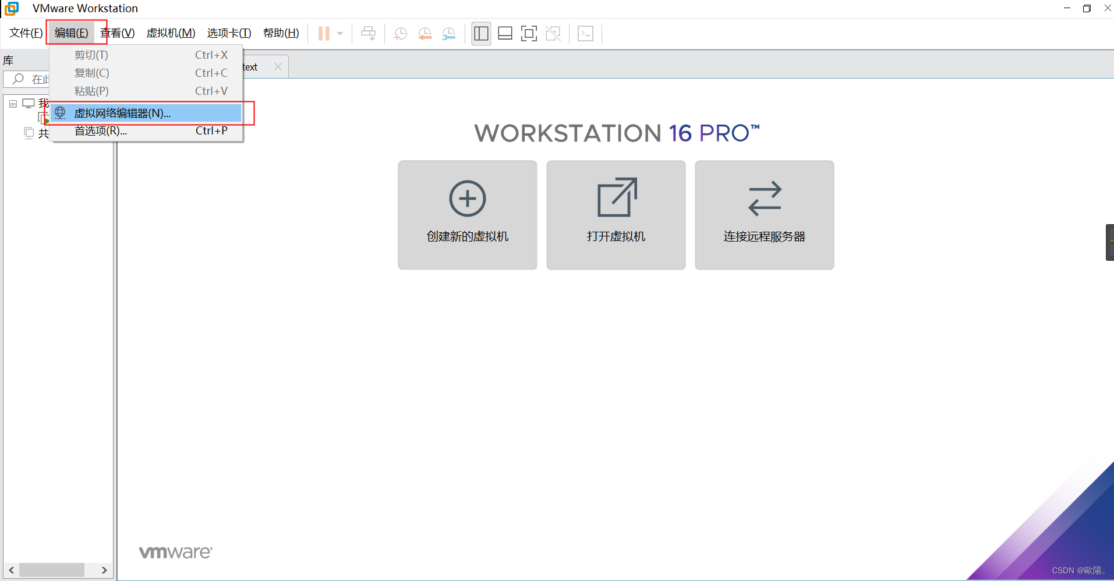Image resolution: width=1114 pixels, height=581 pixels.
Task: Collapse the library tree root node
Action: tap(13, 104)
